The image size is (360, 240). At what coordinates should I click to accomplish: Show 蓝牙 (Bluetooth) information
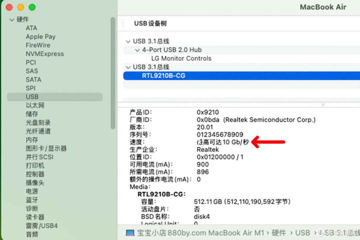31,200
